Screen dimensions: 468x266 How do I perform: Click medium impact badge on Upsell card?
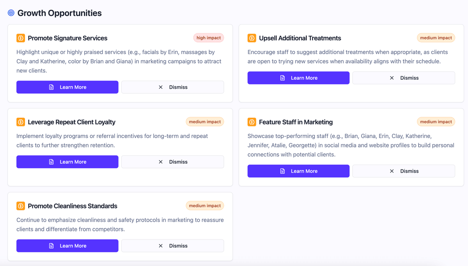pos(436,38)
